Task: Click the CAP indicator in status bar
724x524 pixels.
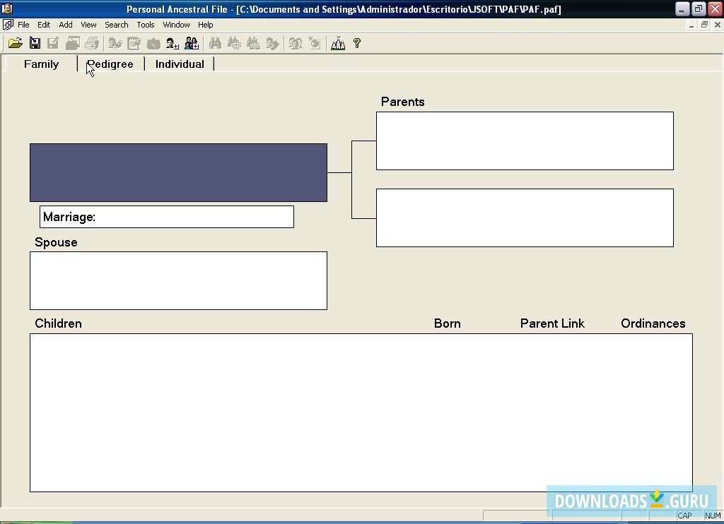Action: (x=684, y=516)
